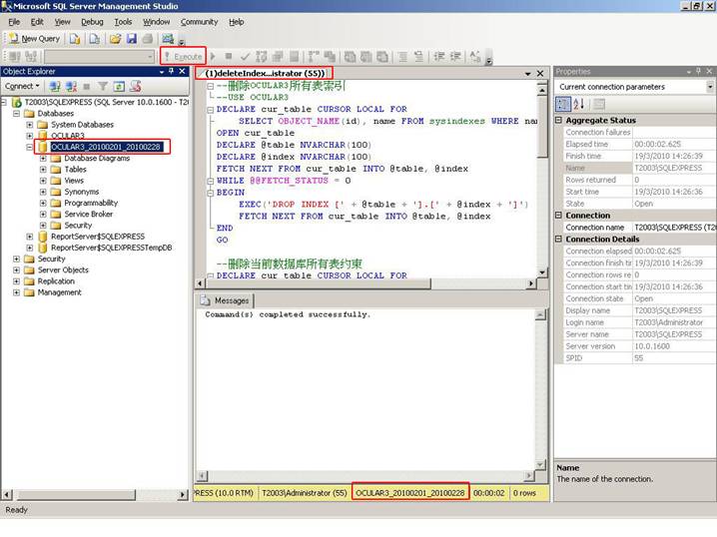Open the View menu

pos(63,22)
